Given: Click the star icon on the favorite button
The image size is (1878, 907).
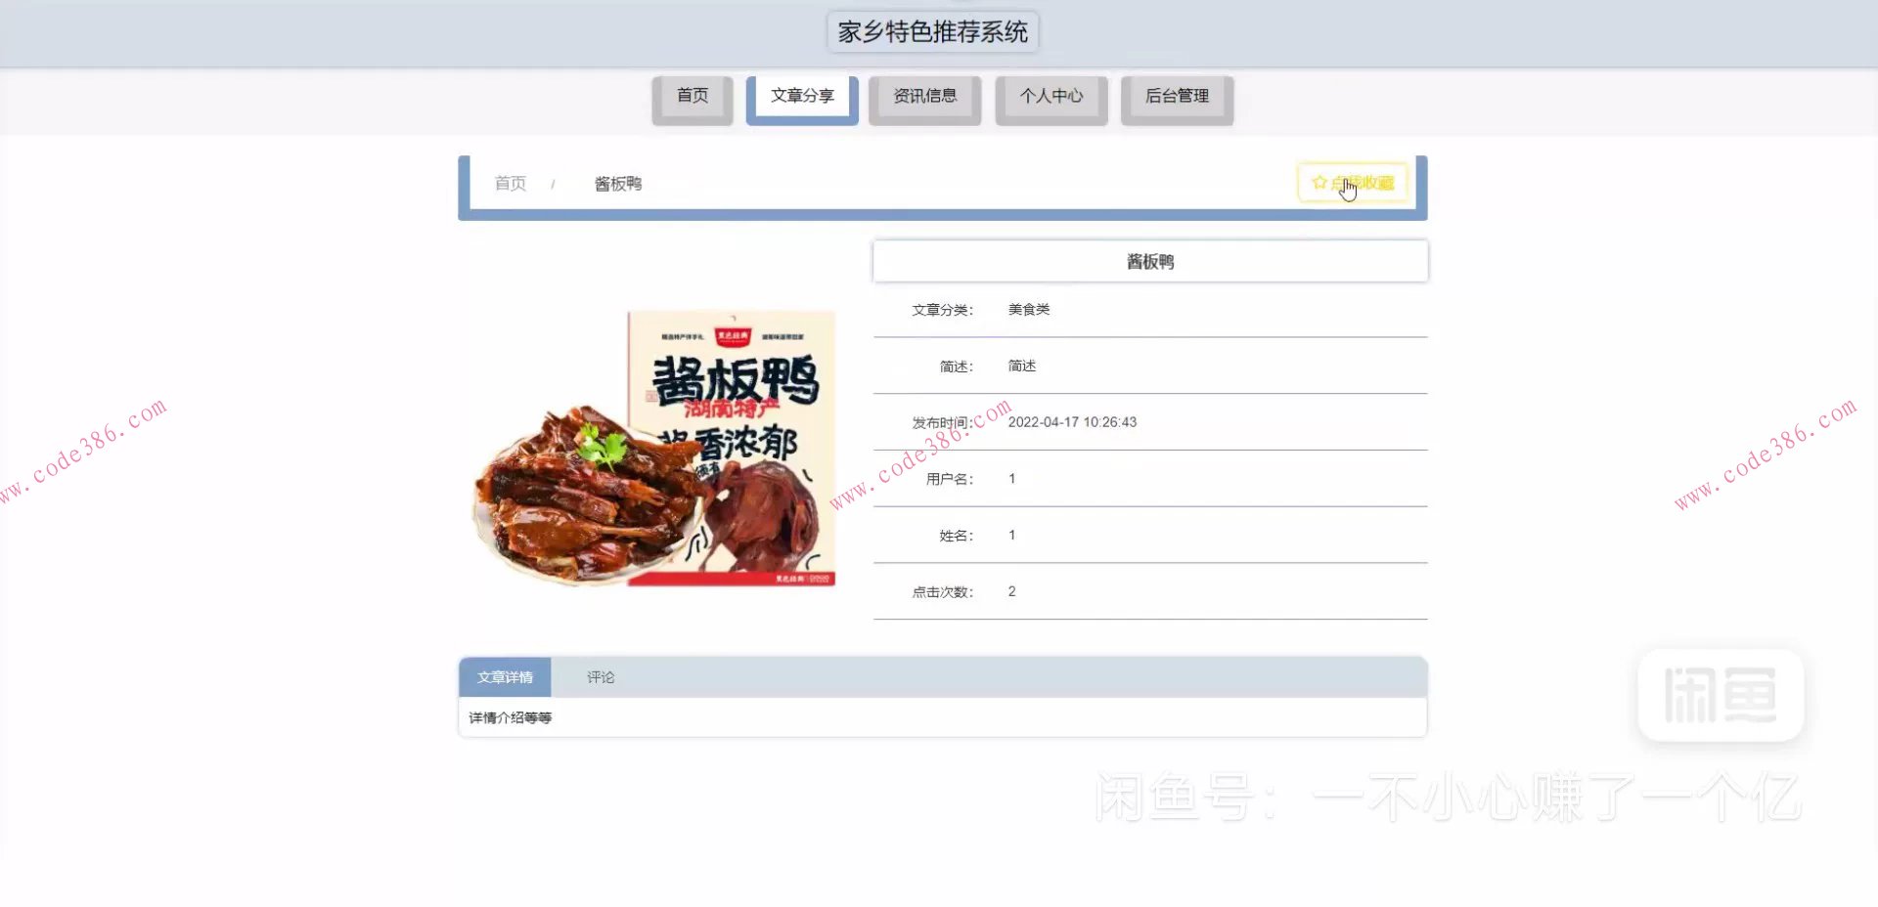Looking at the screenshot, I should pos(1318,182).
